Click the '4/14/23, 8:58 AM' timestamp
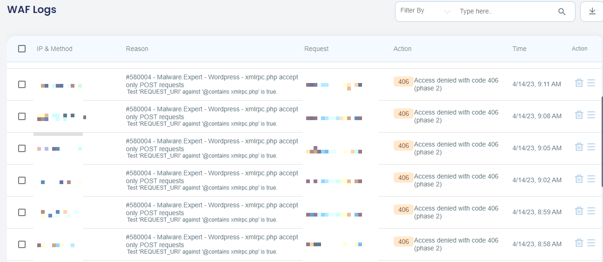 tap(536, 244)
